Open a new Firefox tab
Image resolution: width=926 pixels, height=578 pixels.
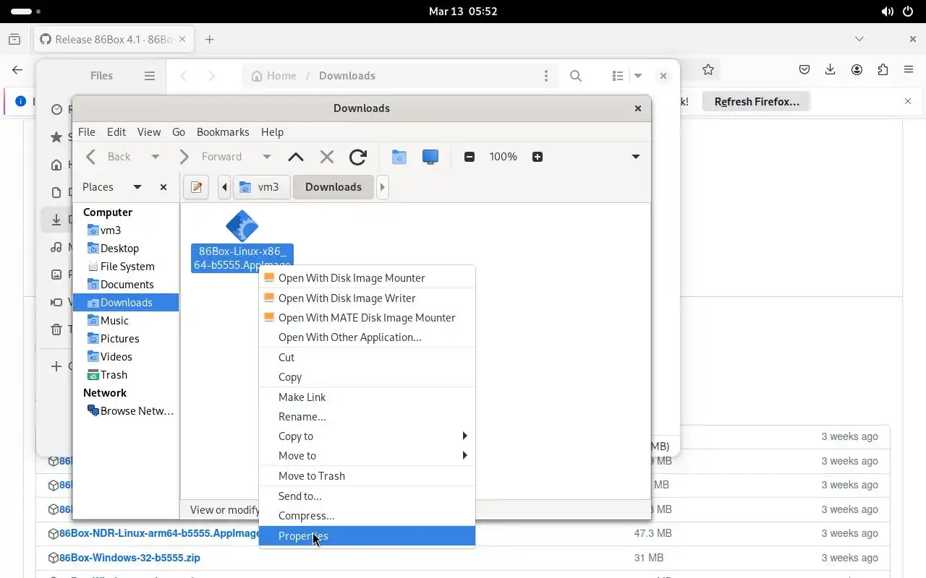click(209, 39)
